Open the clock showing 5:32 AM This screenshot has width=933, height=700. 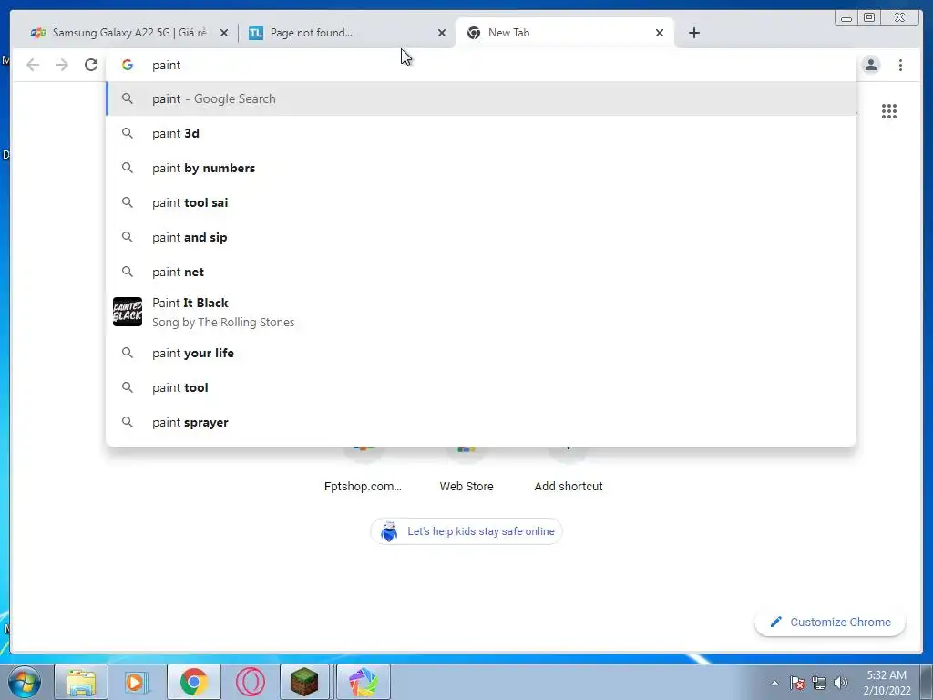(887, 683)
